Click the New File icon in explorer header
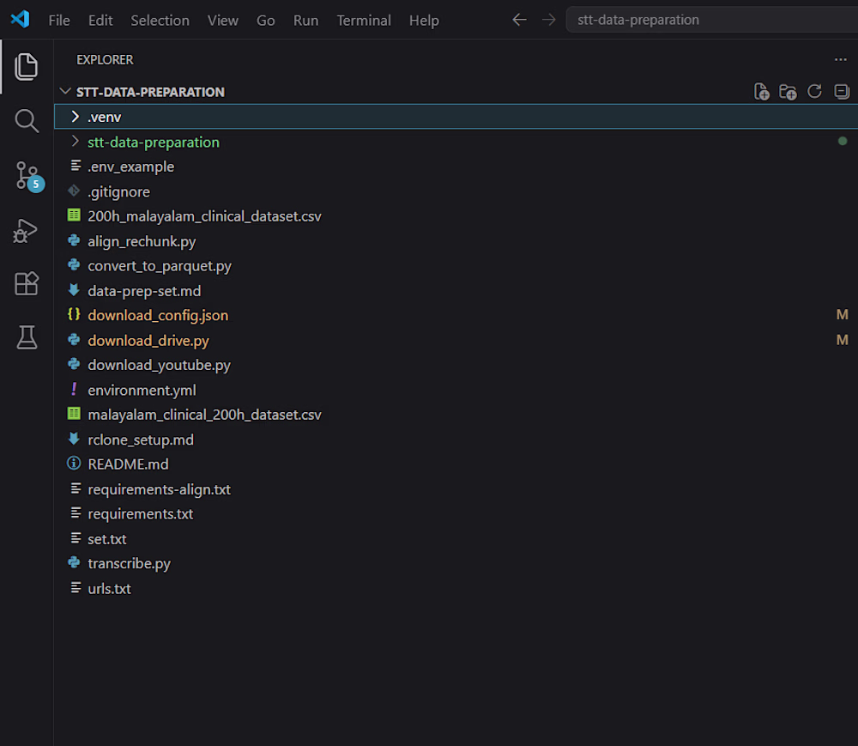 [x=761, y=92]
